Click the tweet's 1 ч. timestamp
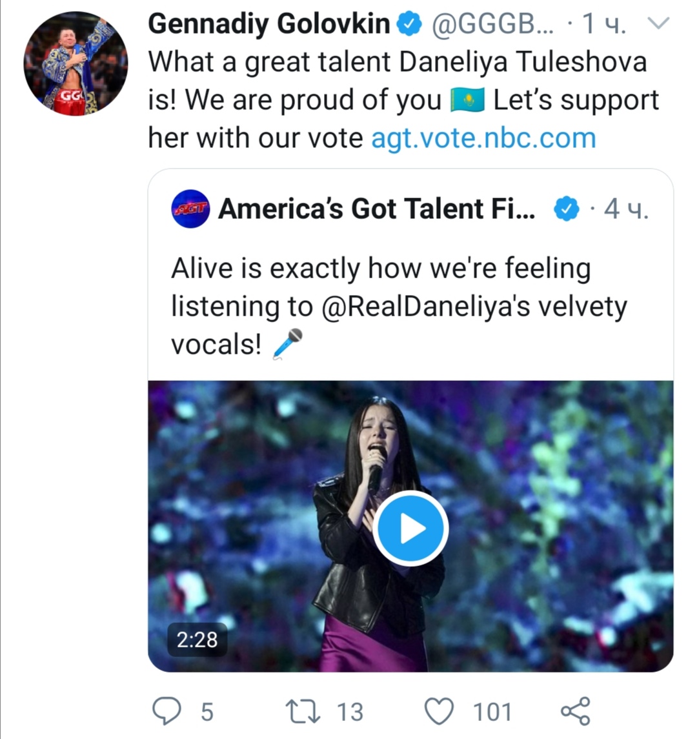Viewport: 697px width, 739px height. (x=604, y=25)
